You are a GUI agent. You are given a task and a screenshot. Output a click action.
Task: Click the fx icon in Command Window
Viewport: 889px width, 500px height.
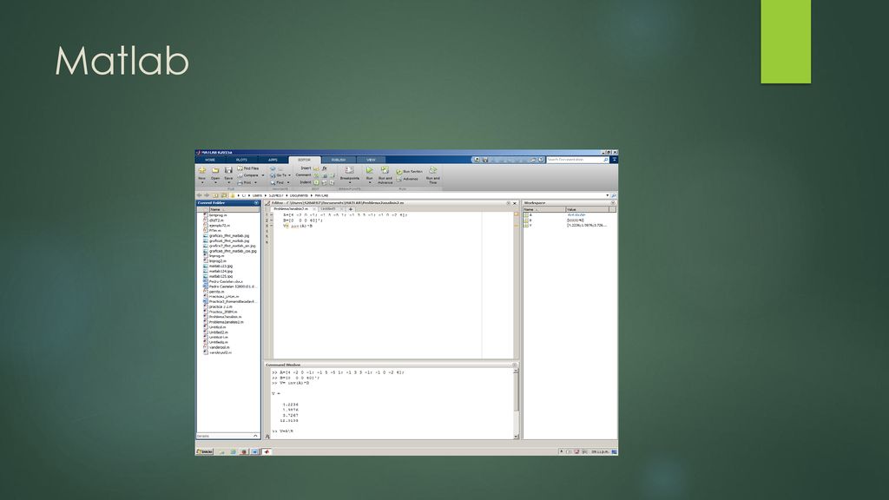click(x=267, y=437)
